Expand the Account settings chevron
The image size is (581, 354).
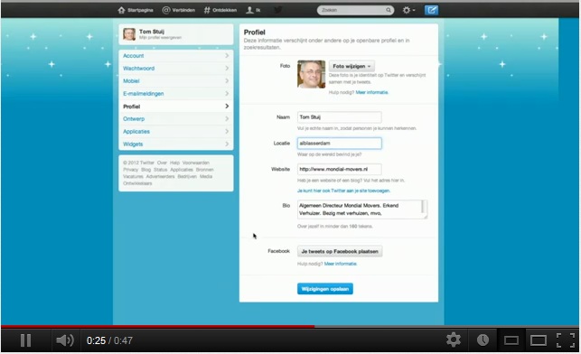(227, 56)
